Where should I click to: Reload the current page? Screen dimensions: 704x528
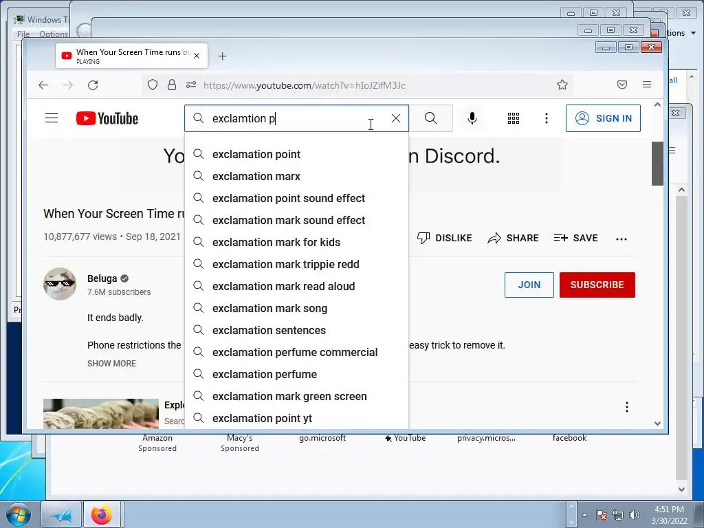pos(93,85)
